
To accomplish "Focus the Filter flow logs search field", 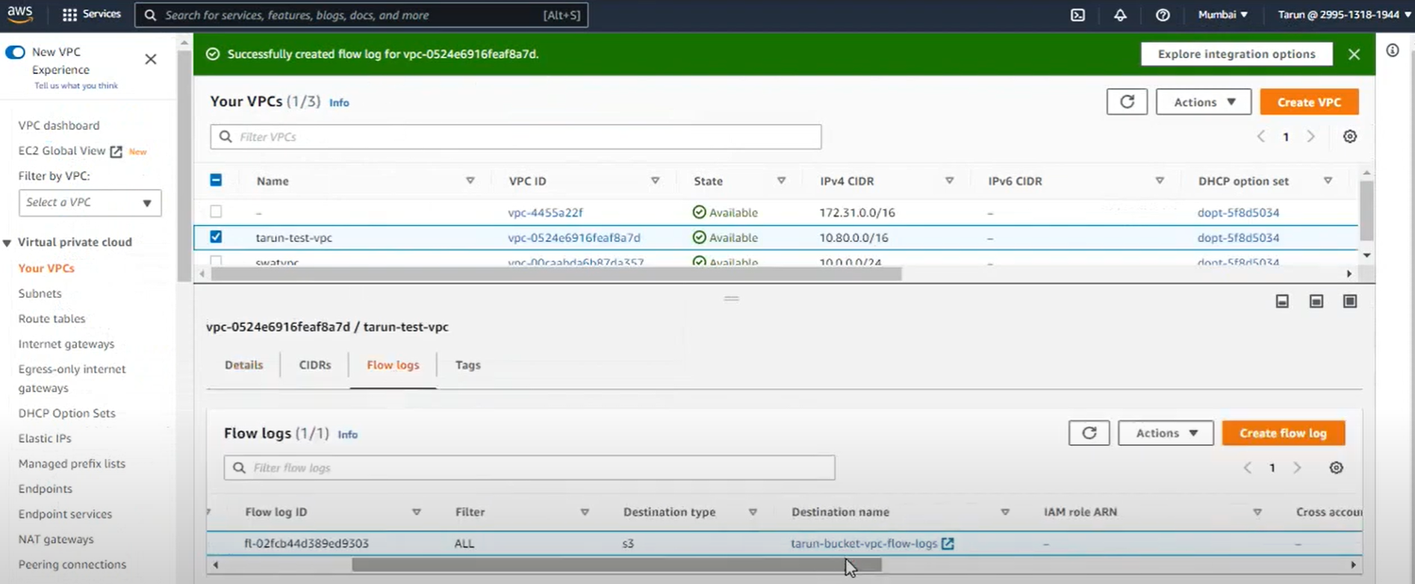I will pyautogui.click(x=529, y=467).
